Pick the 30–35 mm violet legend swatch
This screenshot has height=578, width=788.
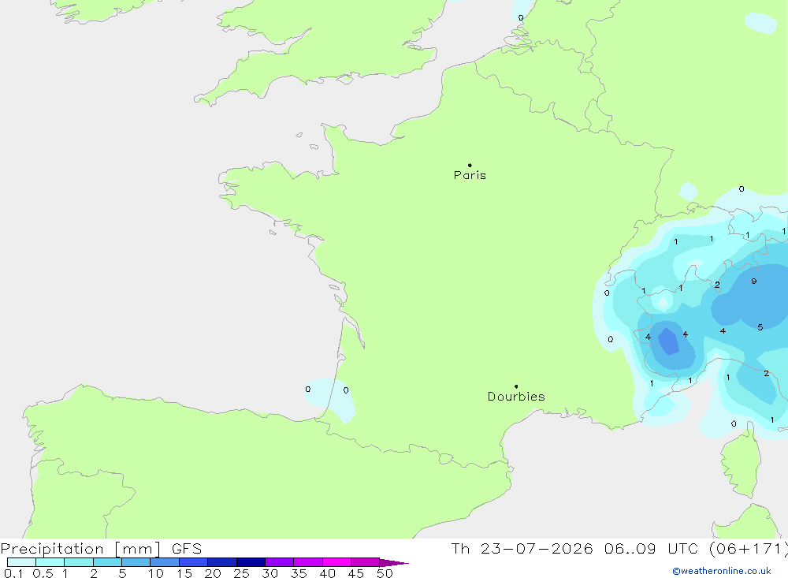coord(279,562)
